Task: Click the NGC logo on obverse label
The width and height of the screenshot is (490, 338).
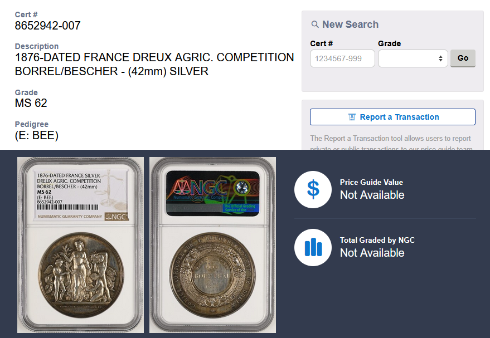Action: pos(117,217)
